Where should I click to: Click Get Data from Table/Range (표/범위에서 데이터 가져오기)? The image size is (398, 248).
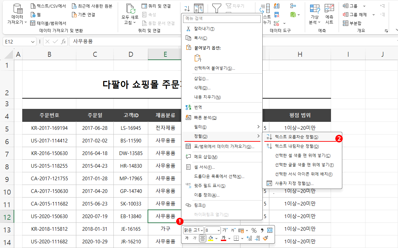[x=223, y=146]
